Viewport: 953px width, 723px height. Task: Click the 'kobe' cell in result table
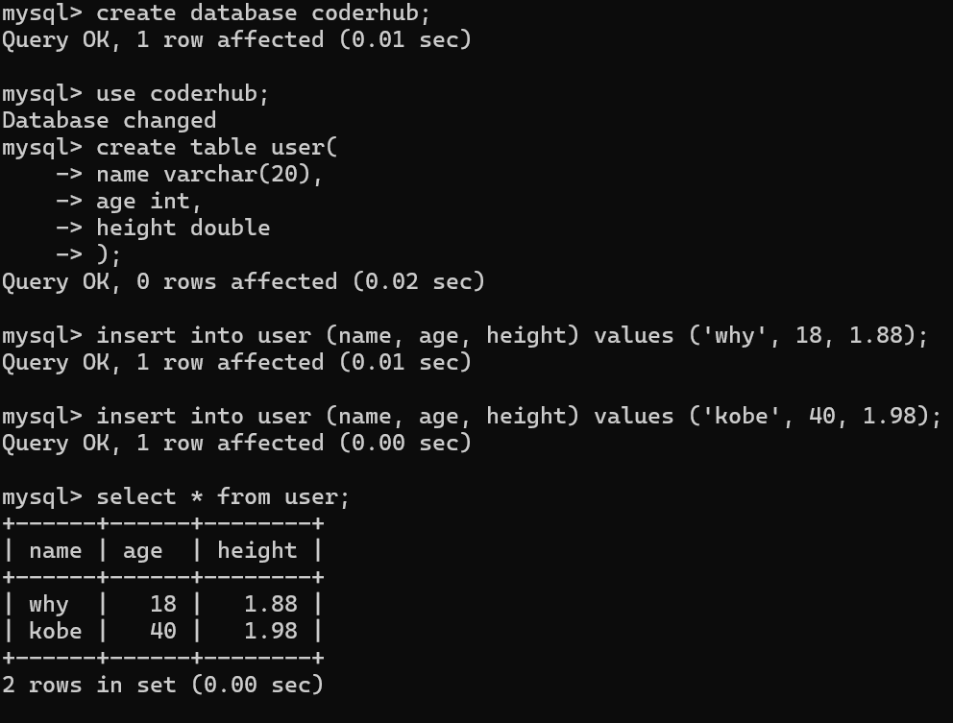[x=55, y=632]
